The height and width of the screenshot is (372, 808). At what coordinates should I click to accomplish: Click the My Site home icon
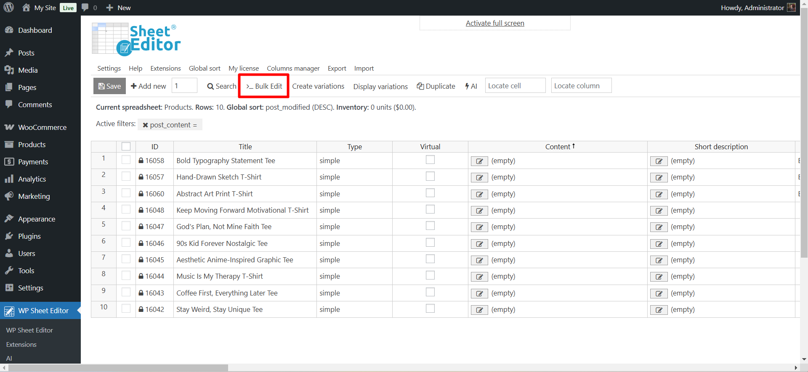pyautogui.click(x=26, y=8)
